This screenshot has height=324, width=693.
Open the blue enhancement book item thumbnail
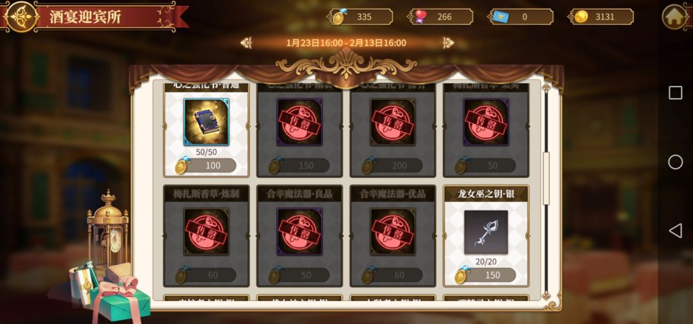tap(207, 121)
